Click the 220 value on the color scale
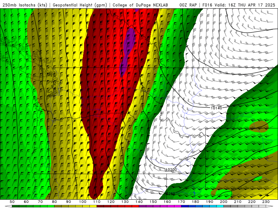 (x=252, y=202)
